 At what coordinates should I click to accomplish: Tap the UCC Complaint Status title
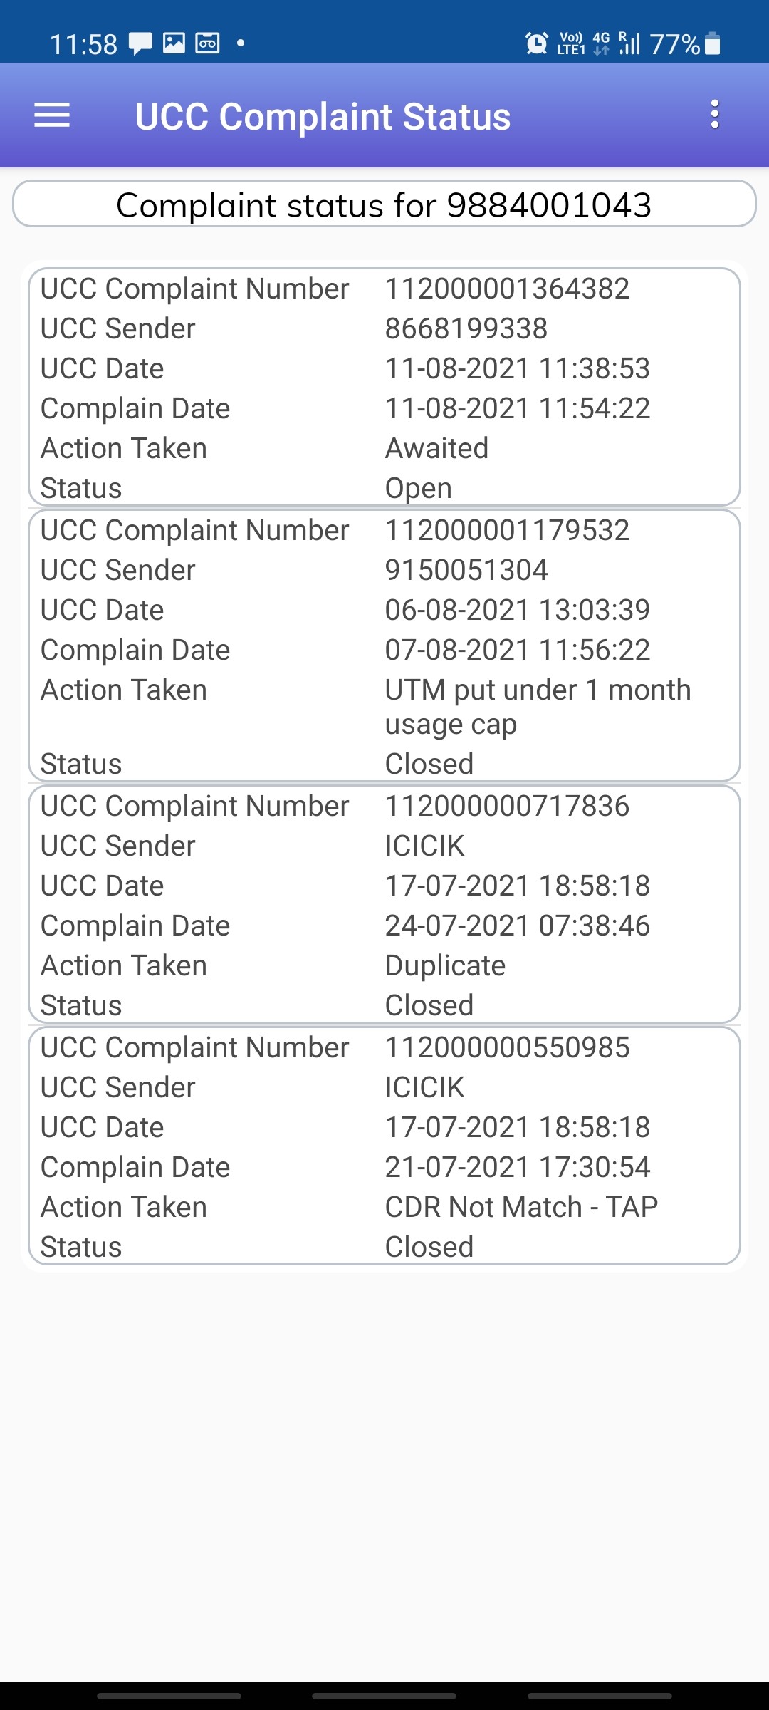(323, 116)
